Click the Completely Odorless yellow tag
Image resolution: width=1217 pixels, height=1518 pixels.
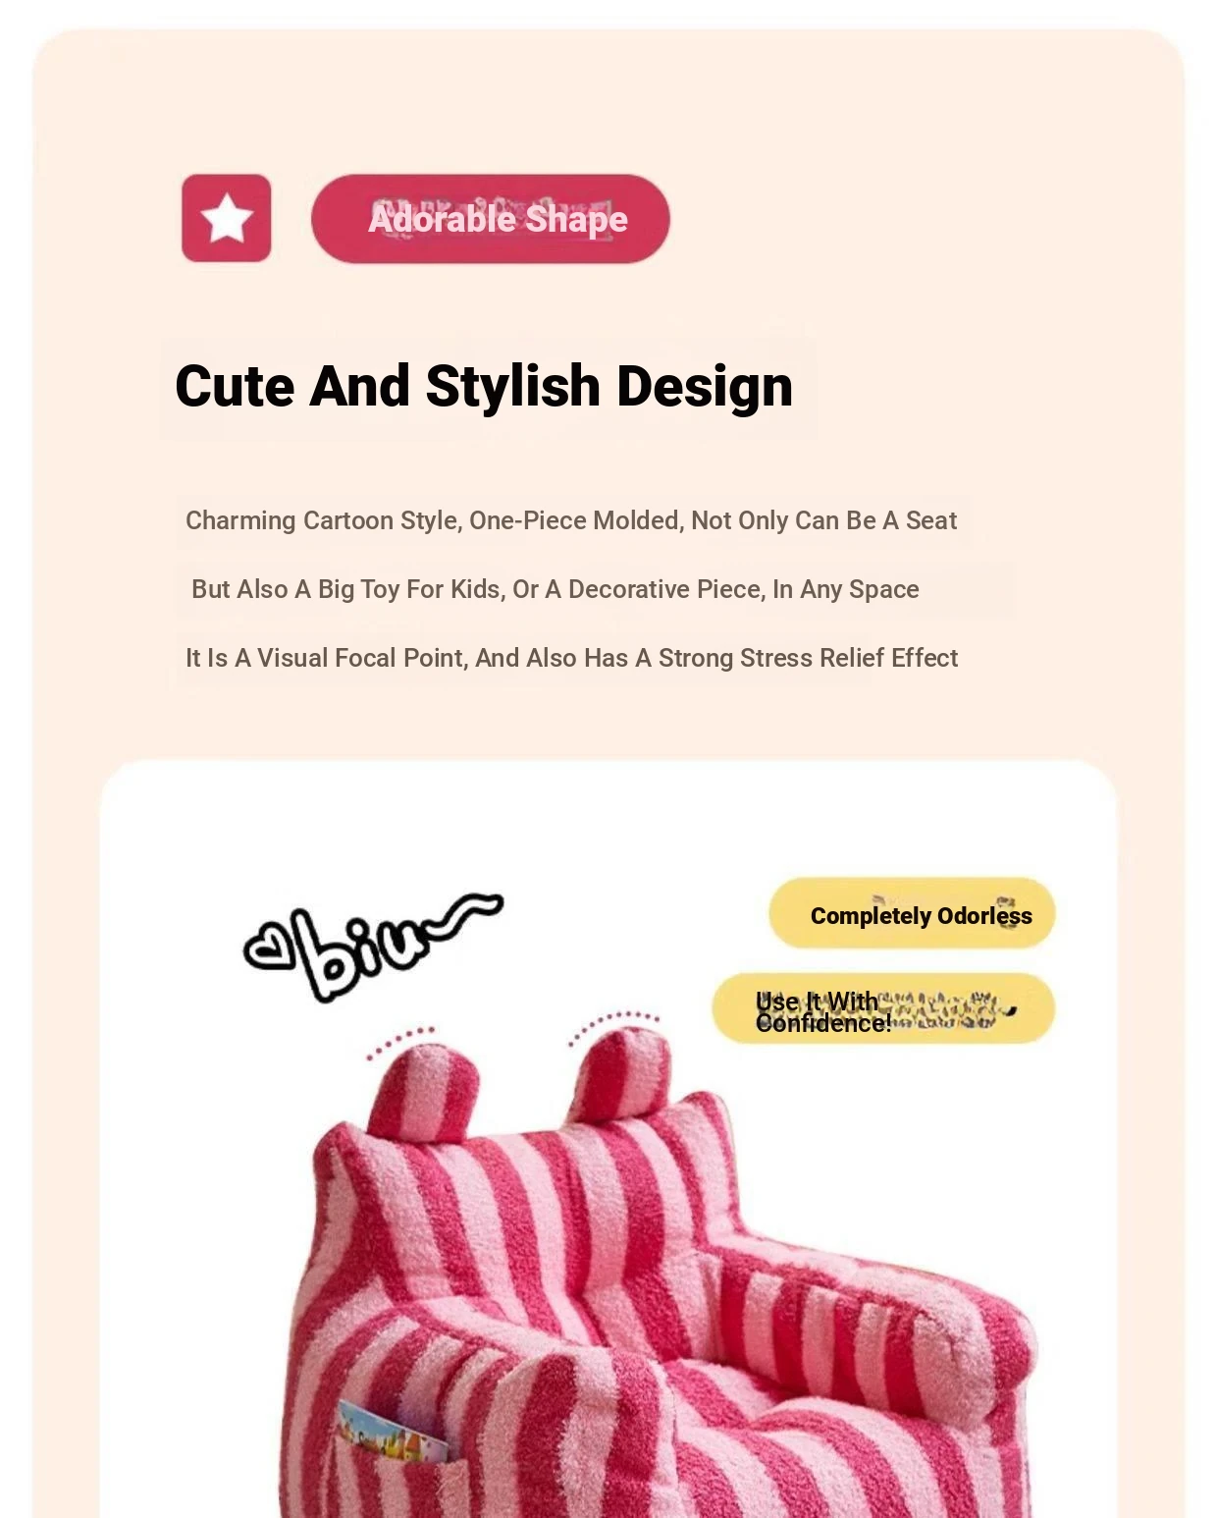[x=912, y=913]
